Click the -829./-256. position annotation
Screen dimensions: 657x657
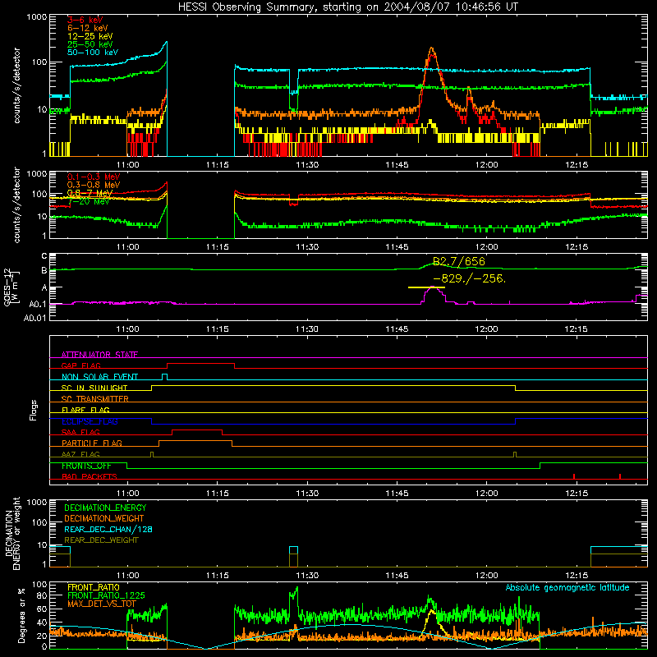tap(469, 278)
